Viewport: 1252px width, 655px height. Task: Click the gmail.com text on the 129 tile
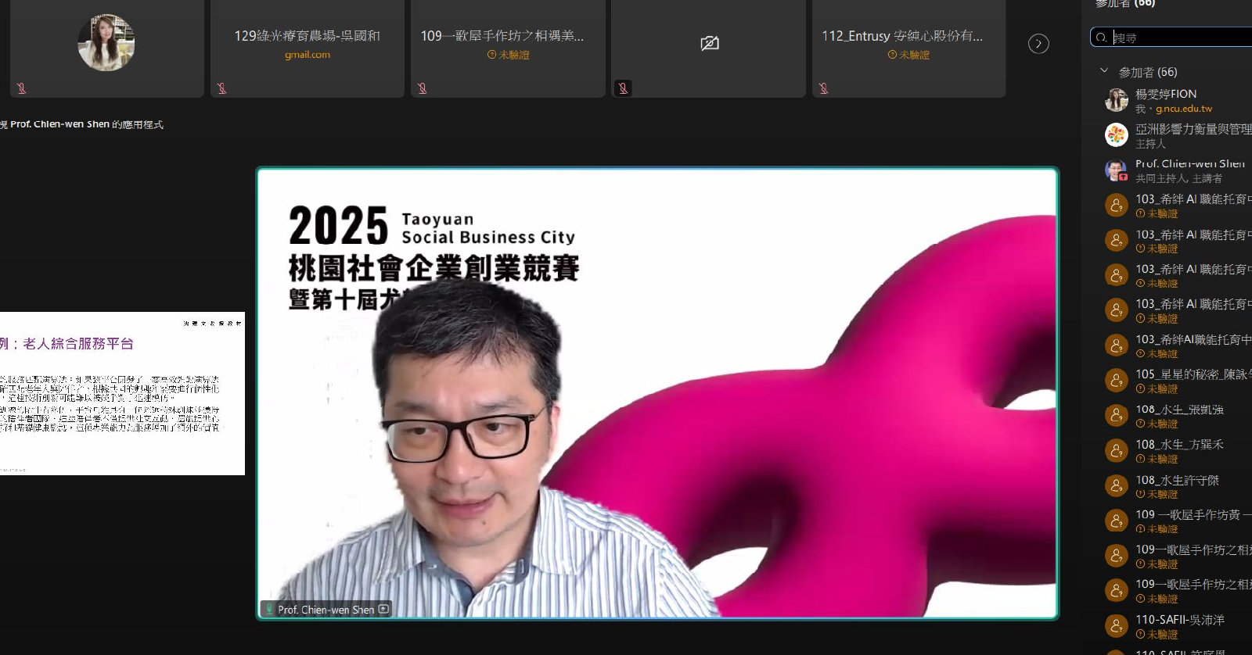coord(308,55)
